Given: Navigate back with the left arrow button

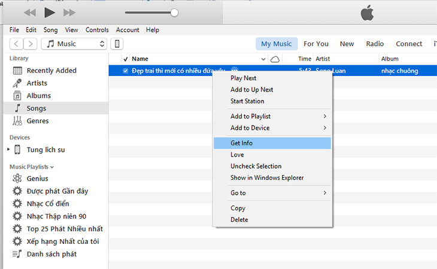Looking at the screenshot, I should pyautogui.click(x=17, y=44).
